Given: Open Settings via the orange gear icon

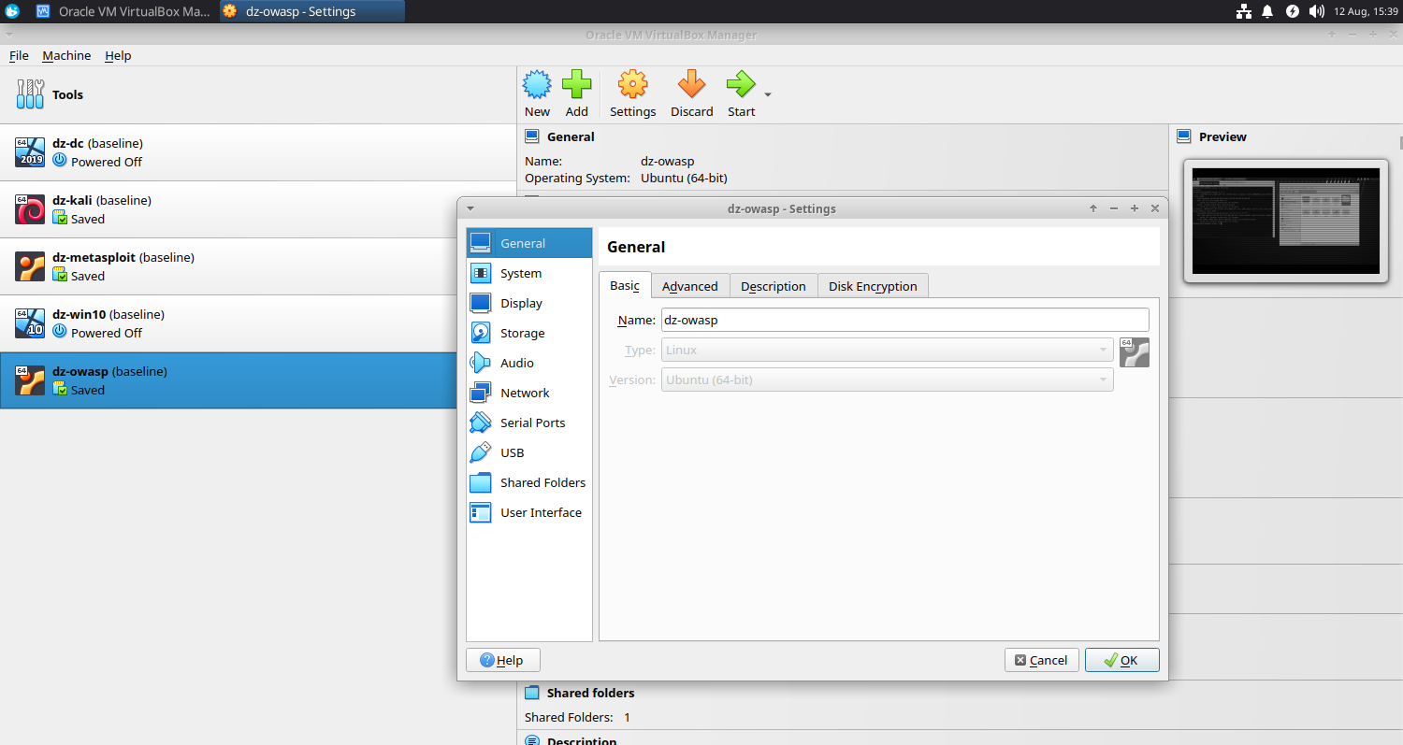Looking at the screenshot, I should [x=633, y=85].
